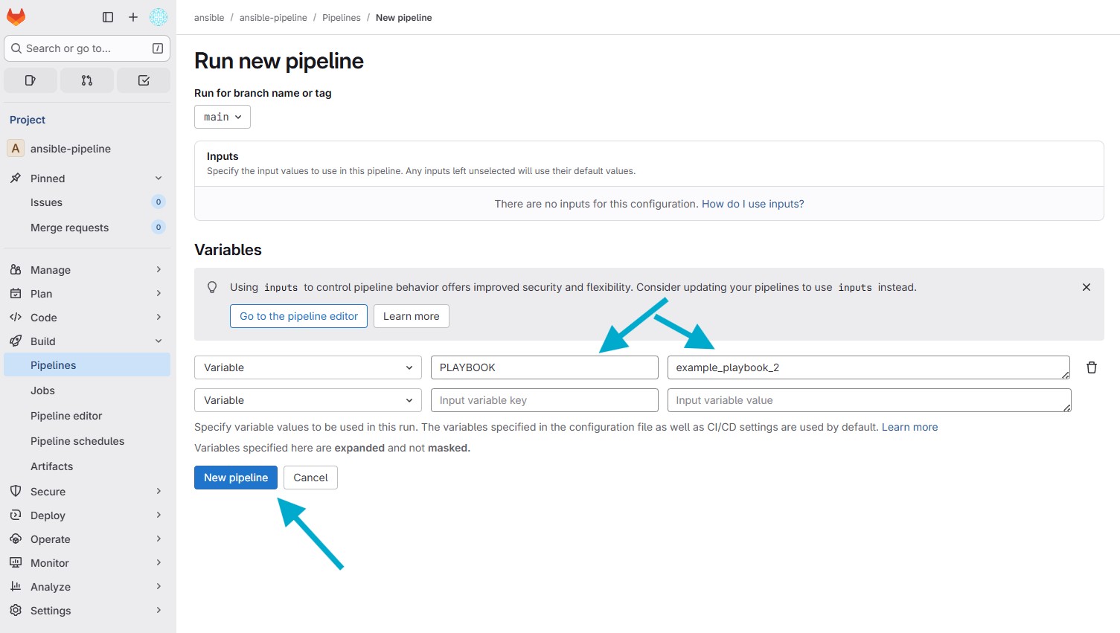Open the first Variable type dropdown
Screen dimensions: 1120x633
point(307,367)
